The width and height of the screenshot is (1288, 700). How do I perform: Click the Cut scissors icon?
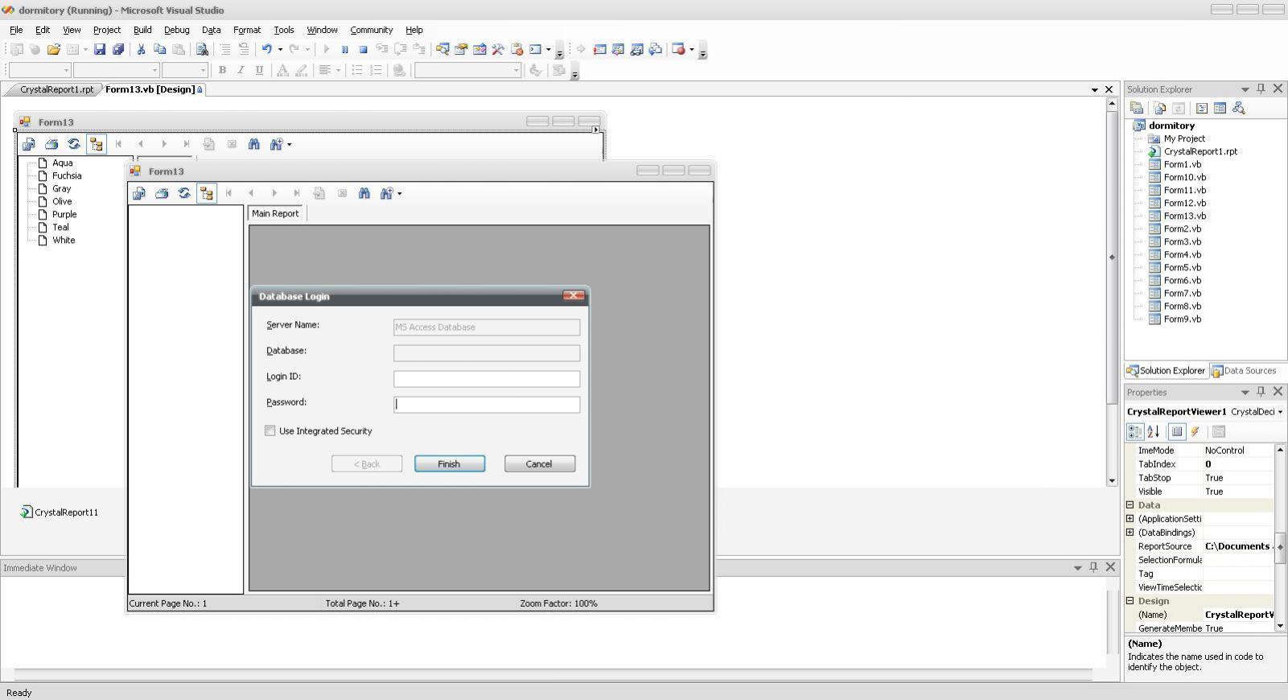click(141, 49)
